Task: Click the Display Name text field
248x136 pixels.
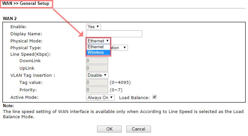Action: point(114,34)
